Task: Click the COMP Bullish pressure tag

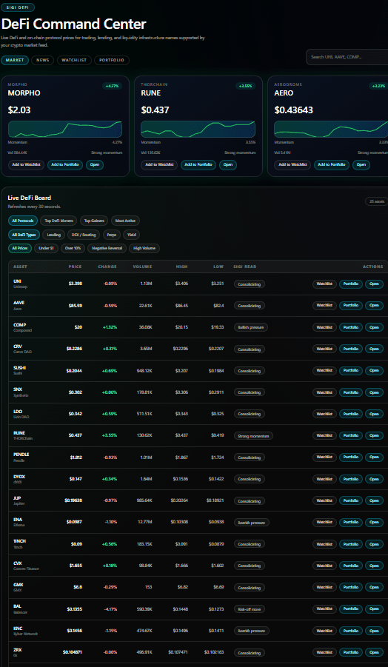Action: pyautogui.click(x=251, y=327)
